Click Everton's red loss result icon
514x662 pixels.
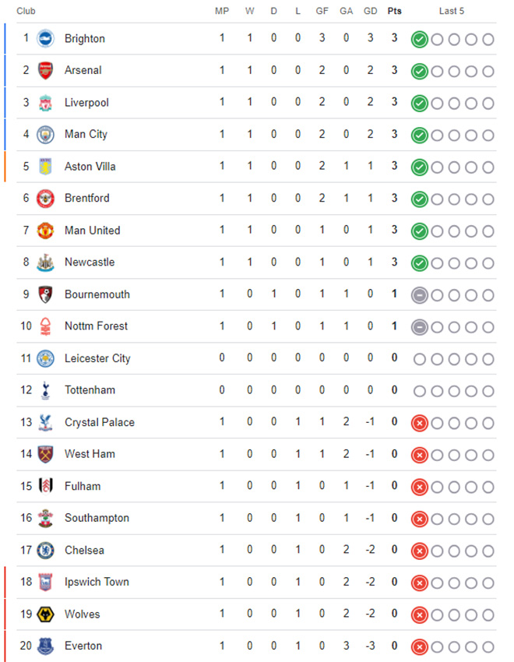(420, 647)
